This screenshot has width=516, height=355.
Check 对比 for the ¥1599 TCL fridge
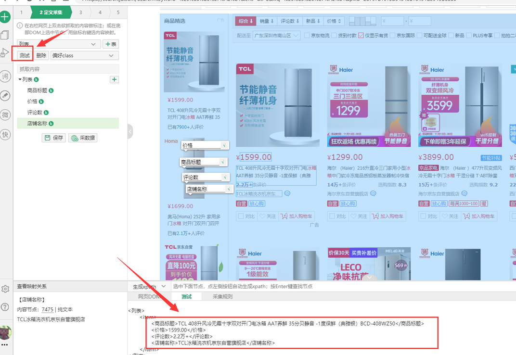tap(241, 216)
